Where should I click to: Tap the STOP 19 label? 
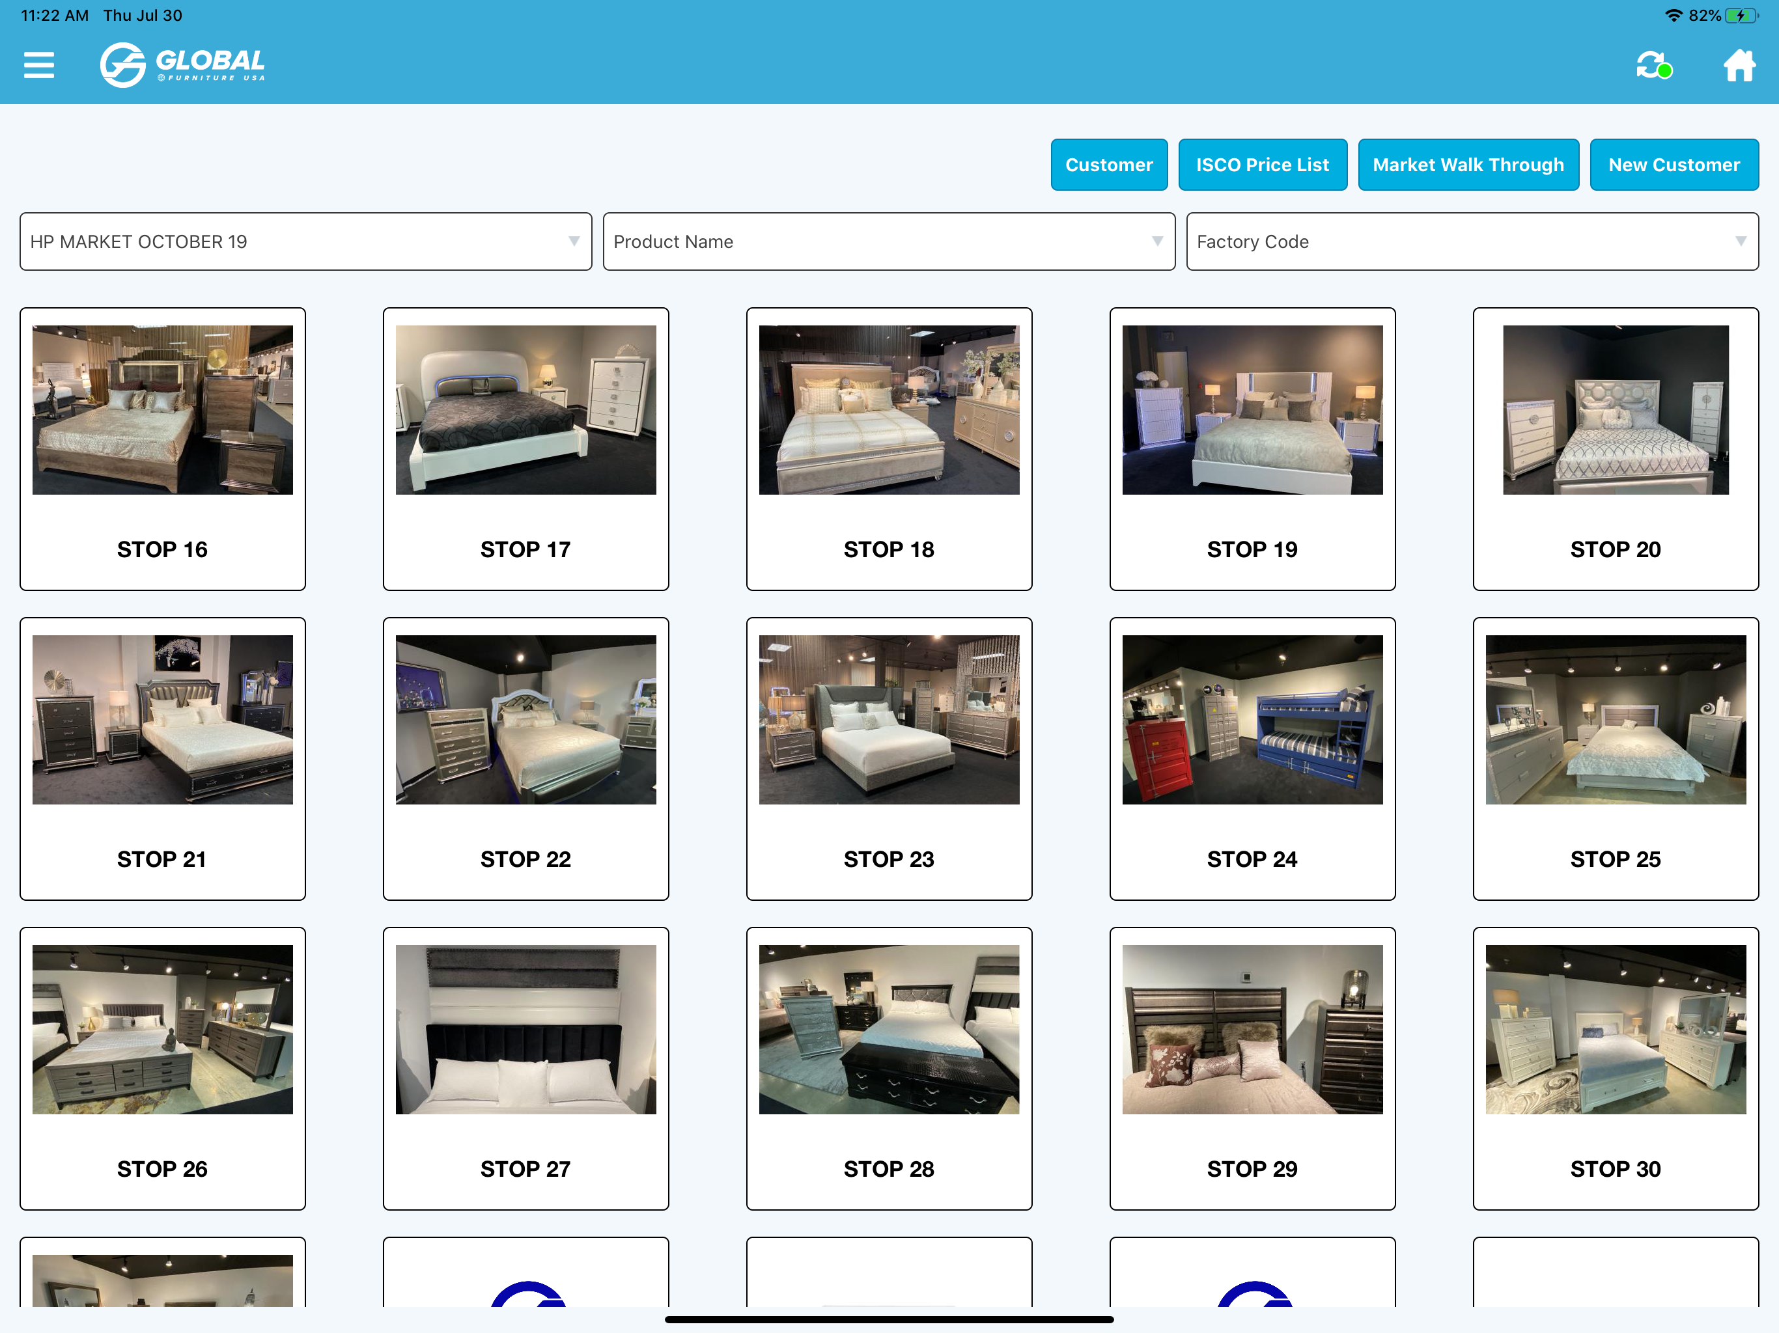(1252, 549)
